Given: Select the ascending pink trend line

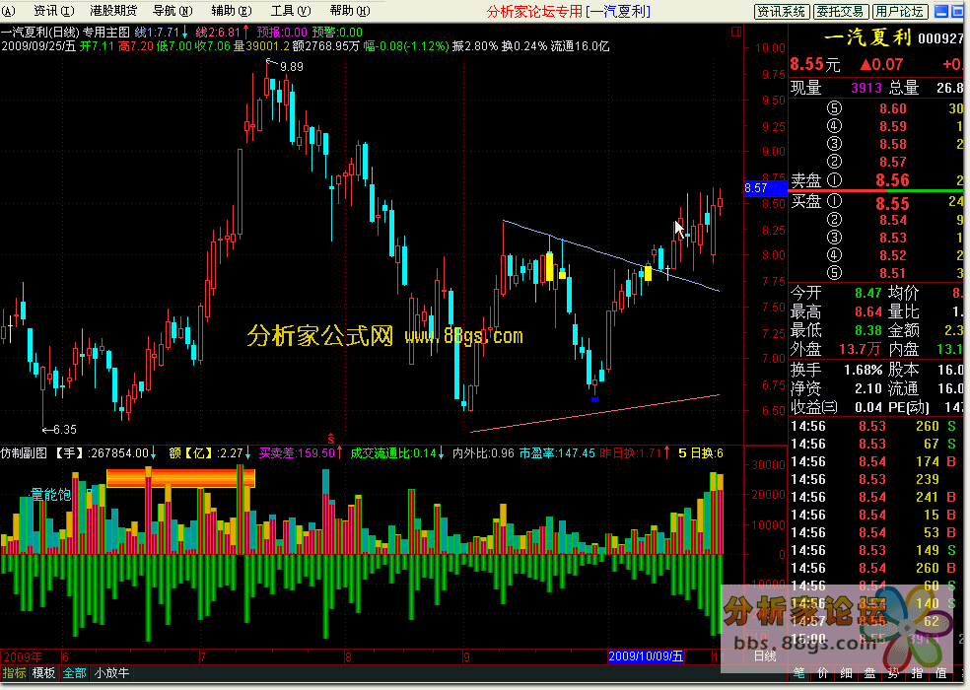Looking at the screenshot, I should (x=595, y=413).
